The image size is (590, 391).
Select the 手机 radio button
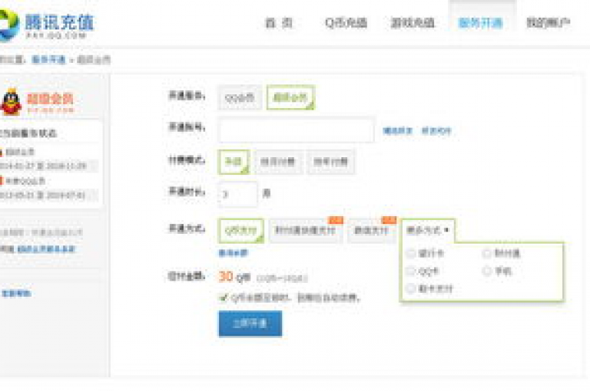[487, 271]
